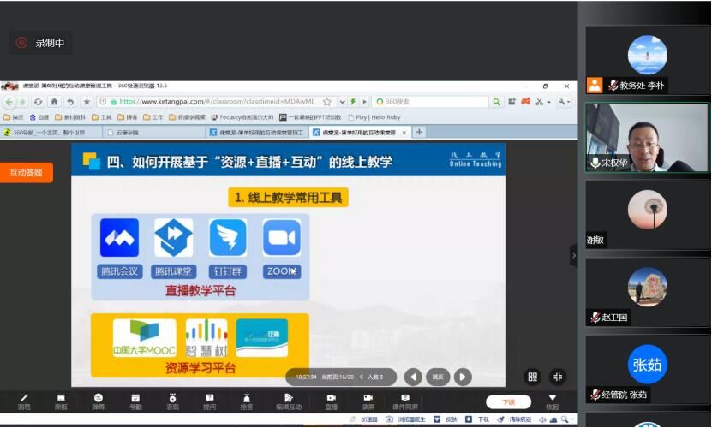Start 直播 live broadcast

331,401
